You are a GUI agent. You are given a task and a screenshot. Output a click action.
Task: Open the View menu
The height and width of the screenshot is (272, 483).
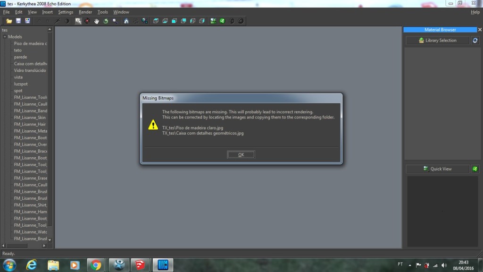click(x=32, y=12)
